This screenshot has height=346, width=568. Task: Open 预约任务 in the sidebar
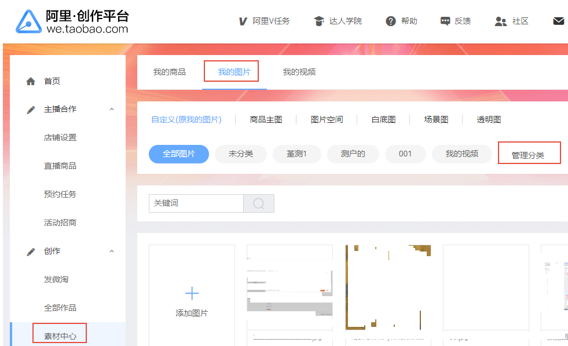click(x=60, y=194)
